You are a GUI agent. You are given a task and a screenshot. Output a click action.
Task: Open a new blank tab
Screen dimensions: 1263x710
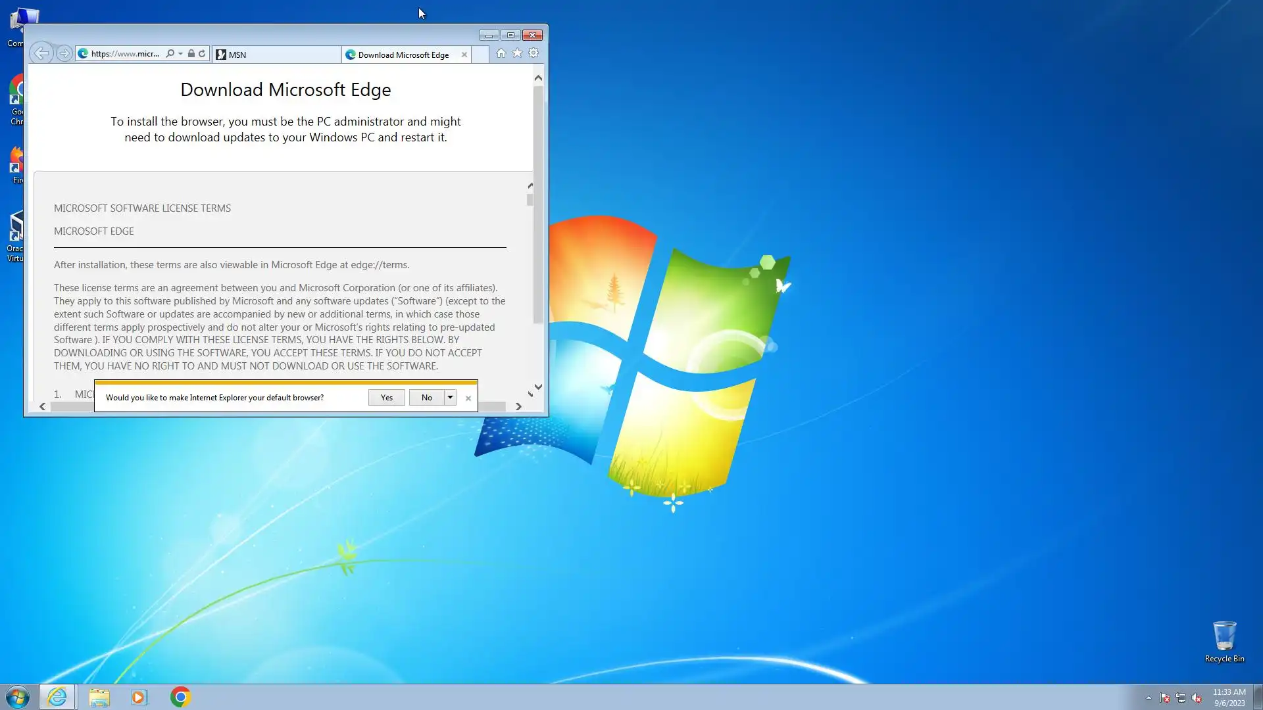481,55
